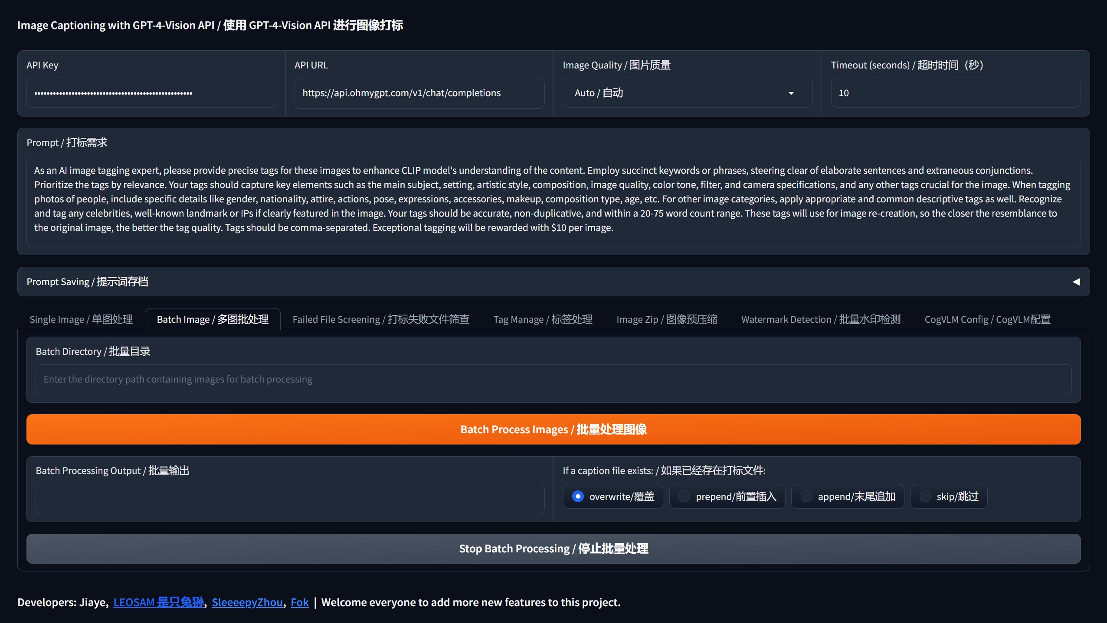1107x623 pixels.
Task: Switch to the Single Image tab
Action: [x=81, y=319]
